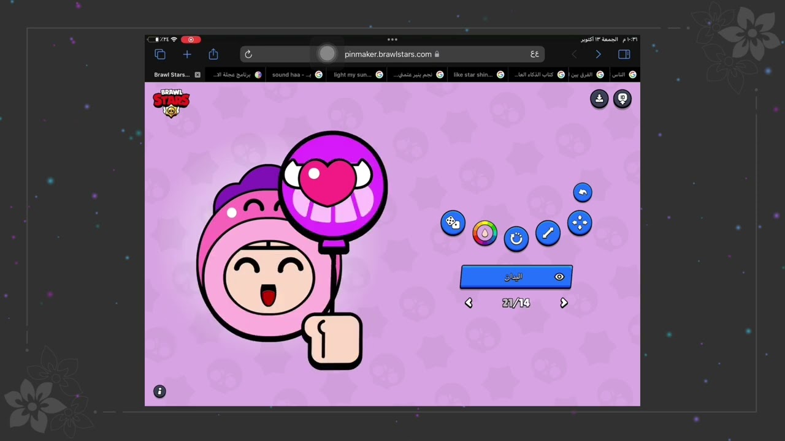Click the pinmaker.brawlstars.com address bar

pyautogui.click(x=392, y=55)
